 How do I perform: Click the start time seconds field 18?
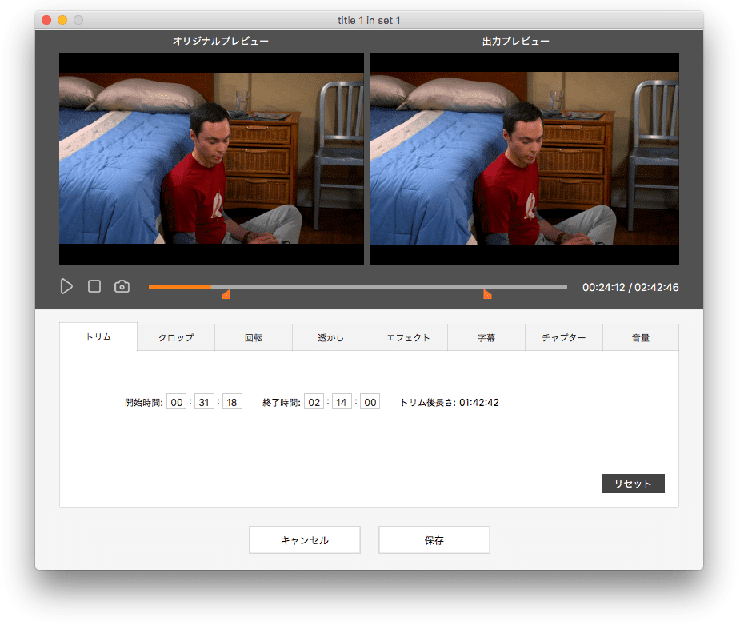[x=232, y=402]
